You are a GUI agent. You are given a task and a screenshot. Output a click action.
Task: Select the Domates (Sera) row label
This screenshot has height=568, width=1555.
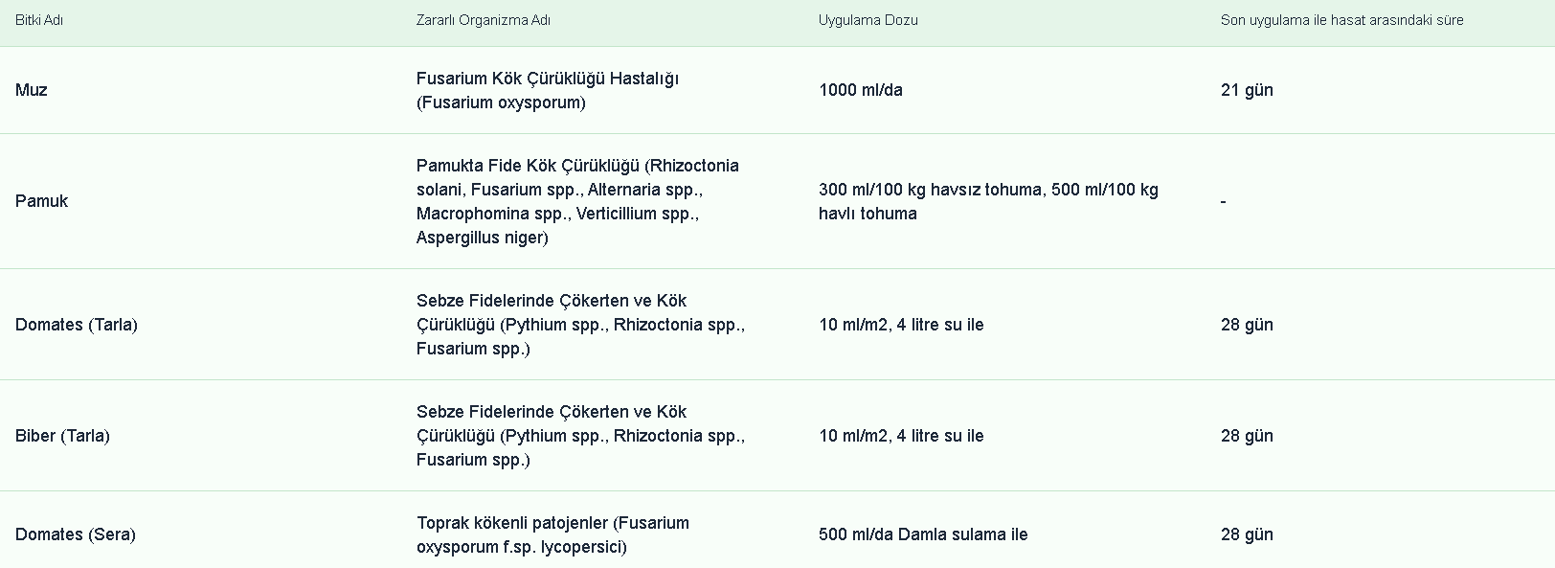[x=75, y=534]
